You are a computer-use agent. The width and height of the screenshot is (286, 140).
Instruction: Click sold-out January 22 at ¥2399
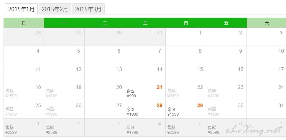click(186, 91)
